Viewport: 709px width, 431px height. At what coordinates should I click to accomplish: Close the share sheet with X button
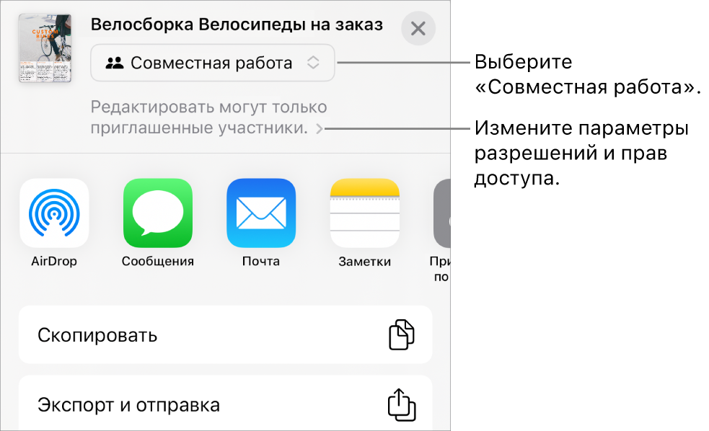click(x=418, y=29)
